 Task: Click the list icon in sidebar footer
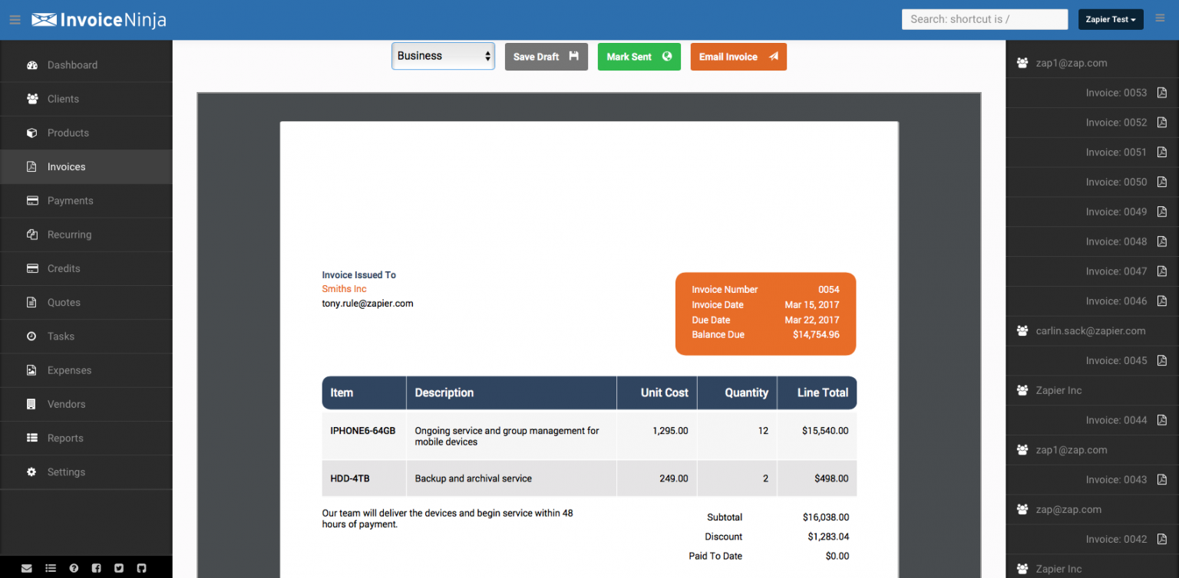pyautogui.click(x=51, y=568)
